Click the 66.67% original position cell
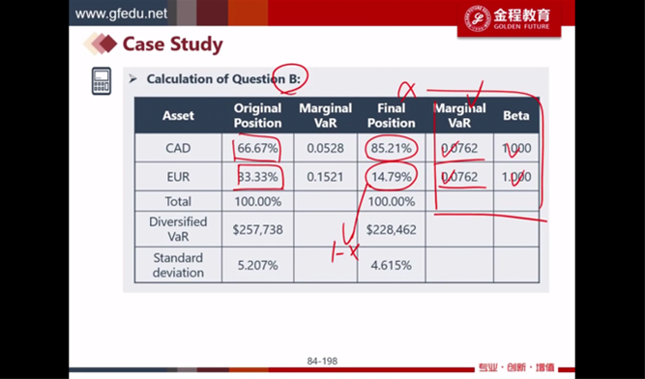This screenshot has height=379, width=645. 257,148
